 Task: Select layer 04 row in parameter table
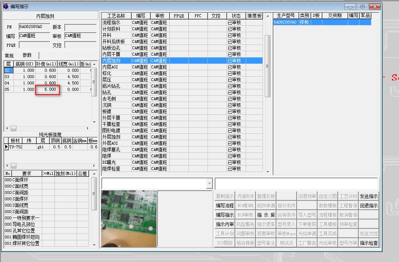[47, 83]
